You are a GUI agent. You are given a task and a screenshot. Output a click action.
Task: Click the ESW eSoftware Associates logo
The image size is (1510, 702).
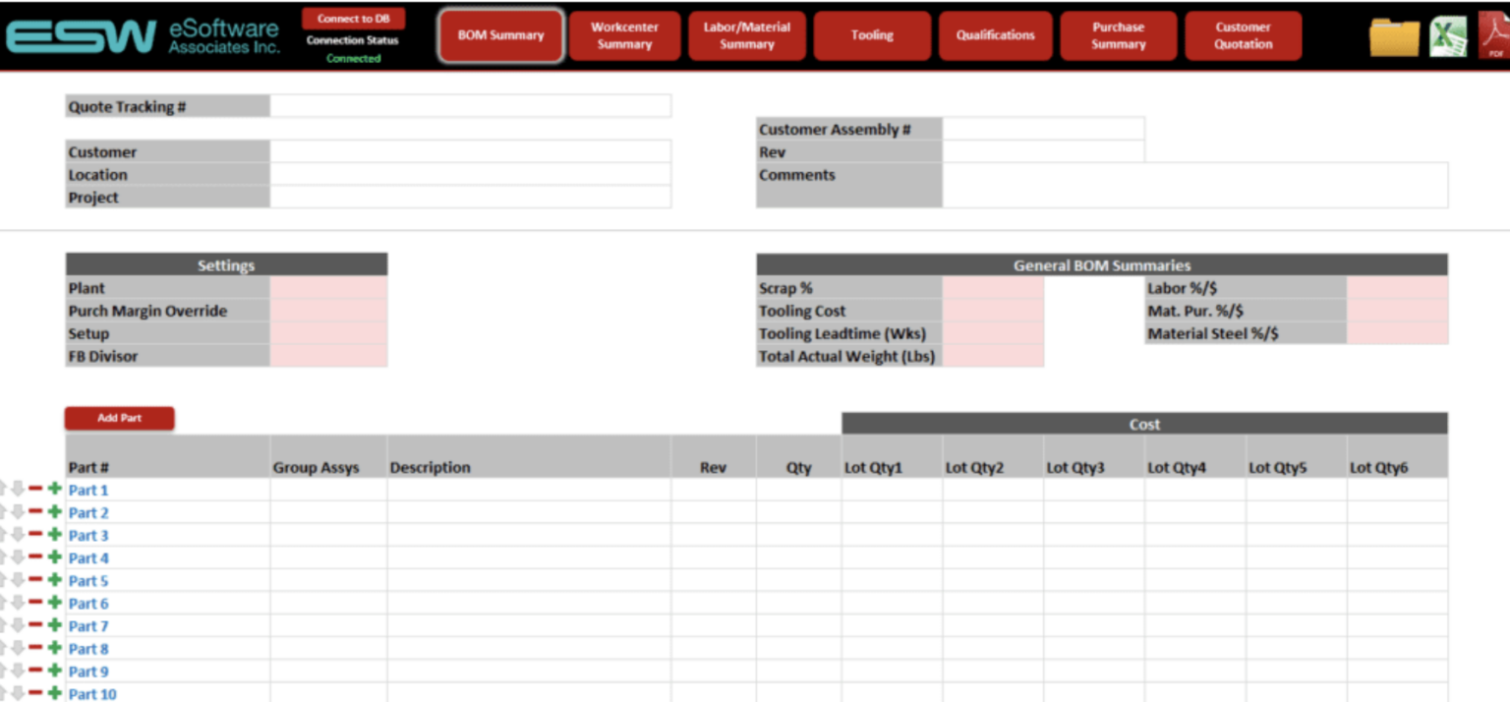(x=143, y=36)
